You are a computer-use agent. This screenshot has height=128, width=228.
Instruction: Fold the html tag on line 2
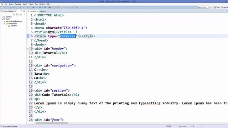(33, 20)
